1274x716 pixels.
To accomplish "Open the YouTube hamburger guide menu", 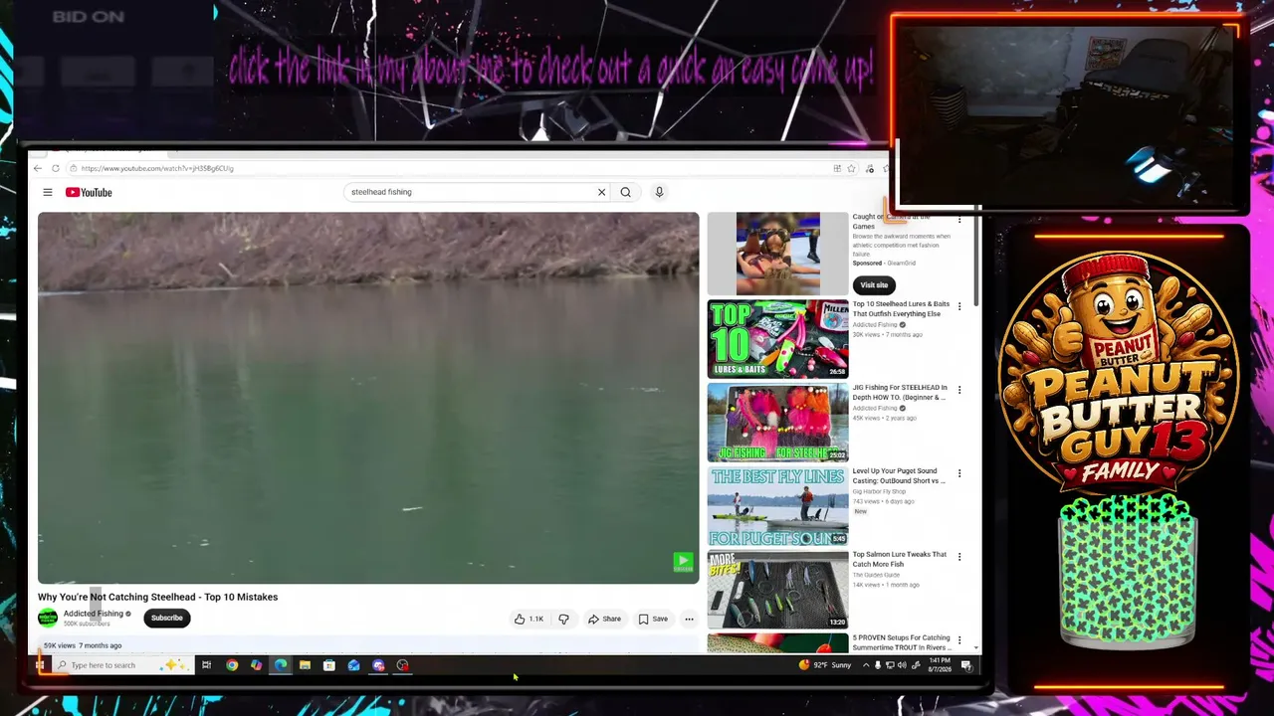I will 47,192.
